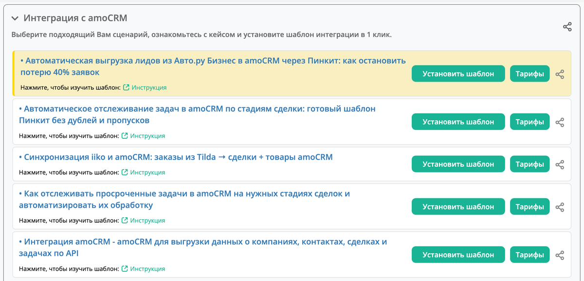
Task: Share the Синхронизация iiko и amoCRM row
Action: (x=560, y=165)
